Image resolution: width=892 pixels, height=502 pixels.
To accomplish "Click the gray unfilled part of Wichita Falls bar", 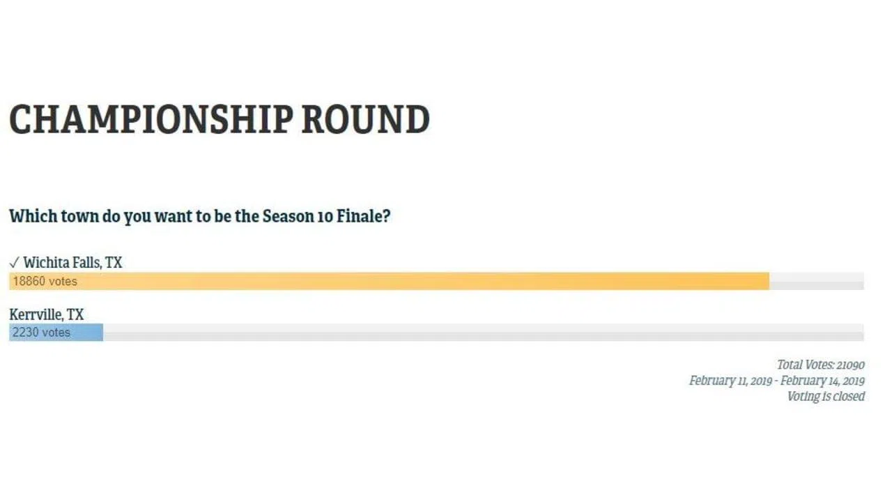I will tap(817, 281).
